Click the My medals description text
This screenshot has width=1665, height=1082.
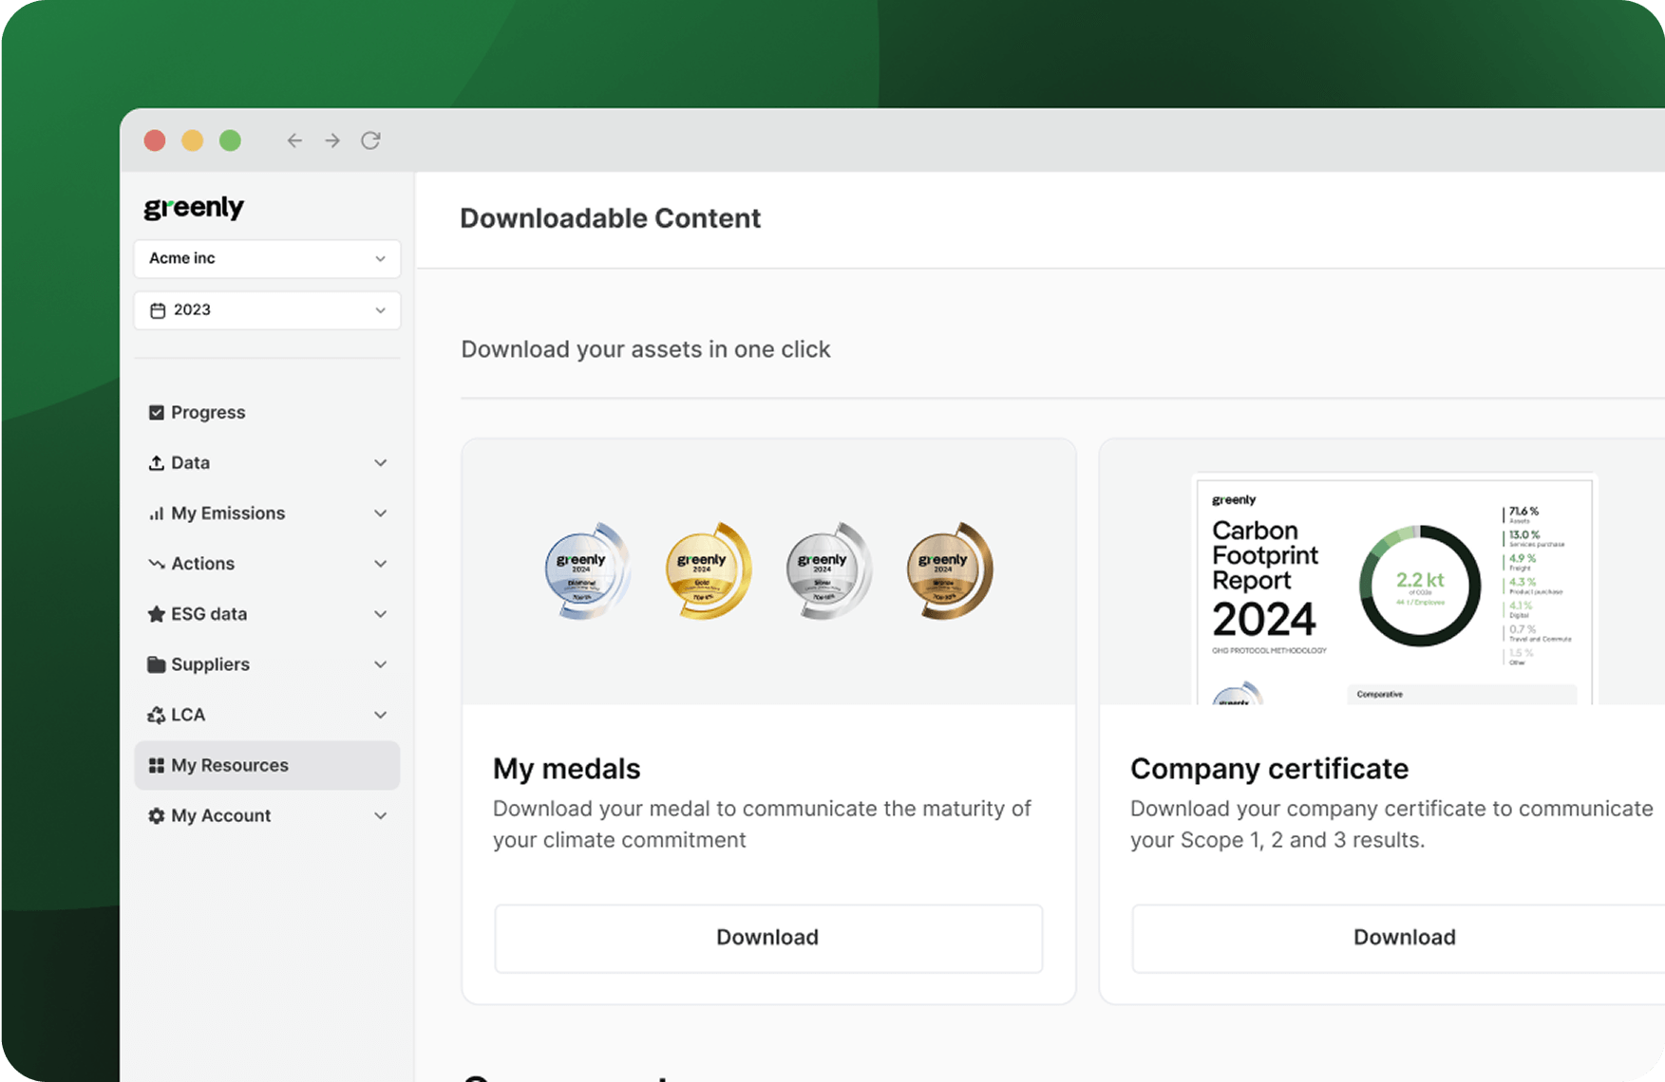tap(762, 824)
